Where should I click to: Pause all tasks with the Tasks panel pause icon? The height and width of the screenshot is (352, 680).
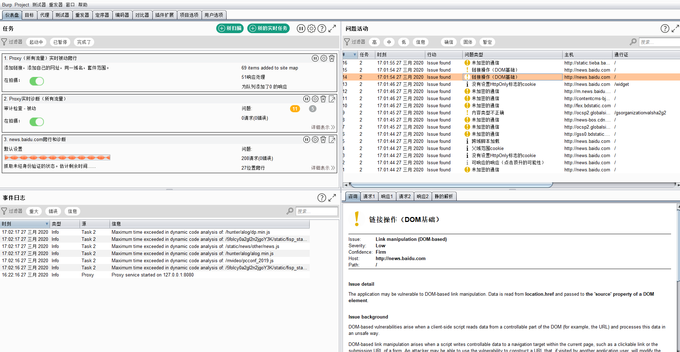[301, 29]
